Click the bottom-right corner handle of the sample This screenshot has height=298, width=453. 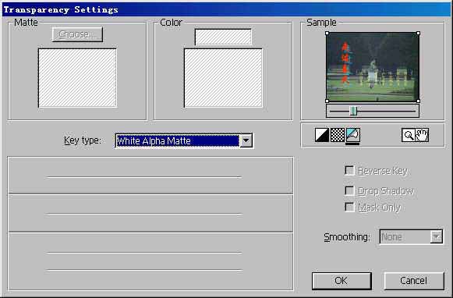coord(419,101)
